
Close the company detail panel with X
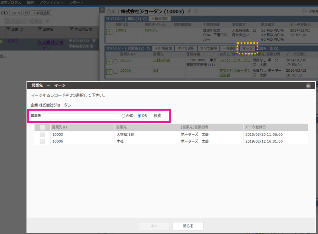(x=102, y=10)
